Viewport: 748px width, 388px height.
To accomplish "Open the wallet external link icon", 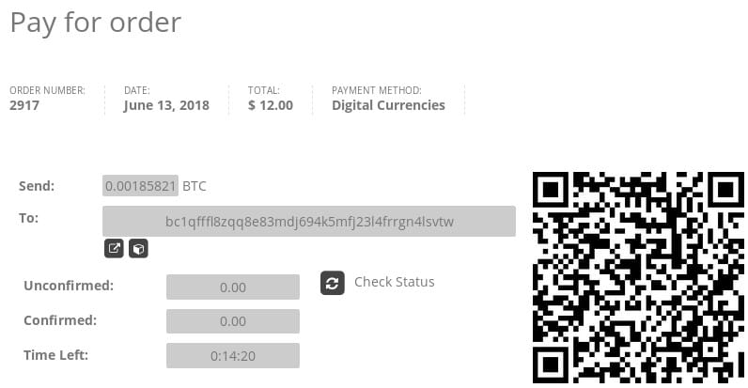I will pyautogui.click(x=114, y=249).
